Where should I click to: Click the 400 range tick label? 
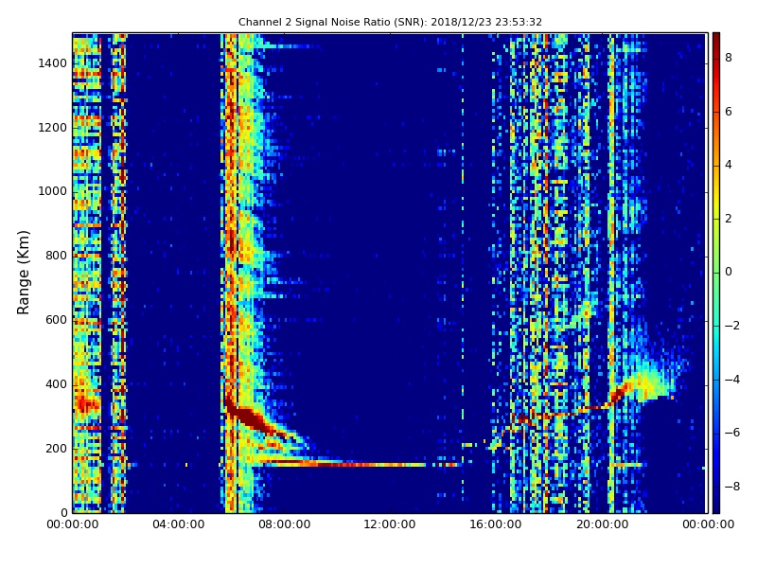coord(56,384)
